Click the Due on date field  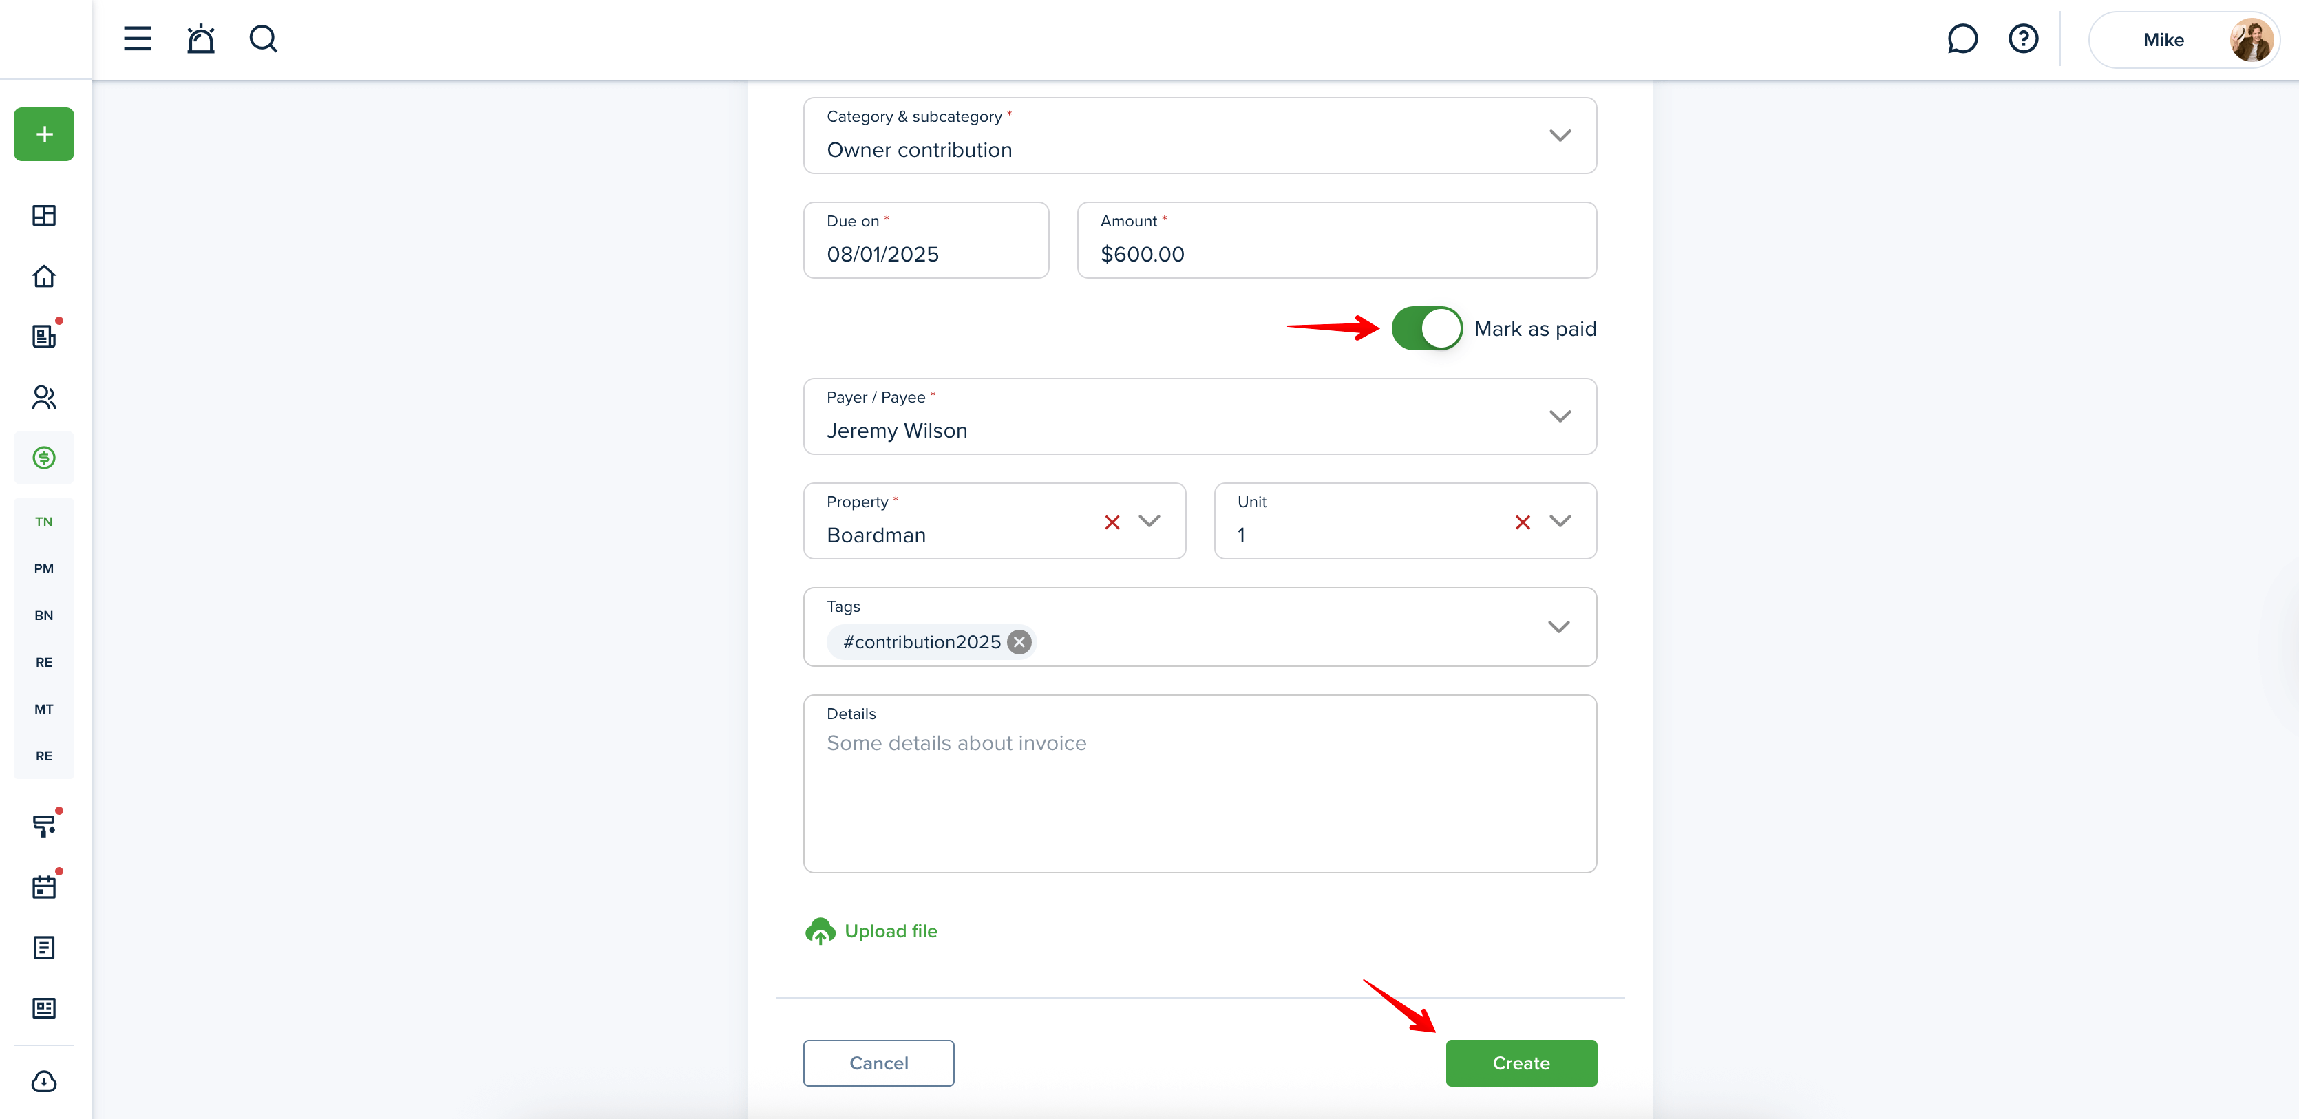[926, 240]
